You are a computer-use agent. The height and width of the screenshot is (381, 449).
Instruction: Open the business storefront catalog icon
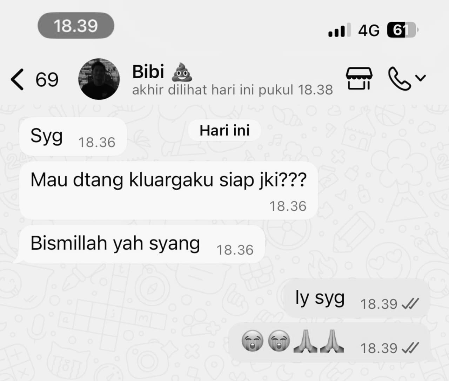click(359, 78)
